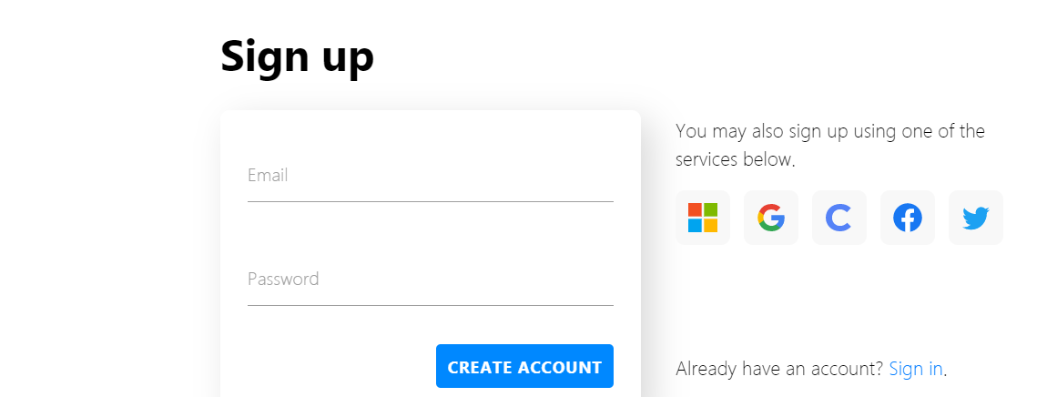1057x397 pixels.
Task: Click the four-color Microsoft squares tile
Action: coord(703,218)
